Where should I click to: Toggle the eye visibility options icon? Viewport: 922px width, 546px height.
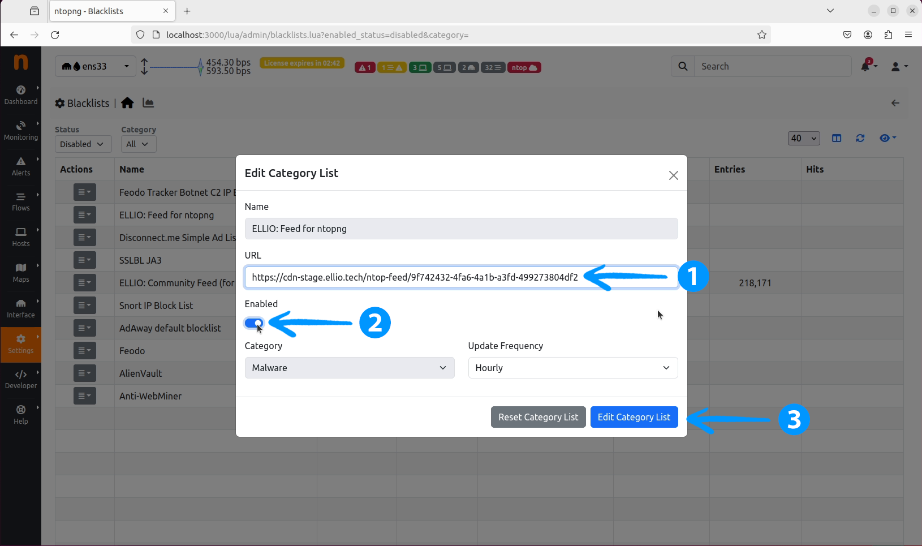pos(887,138)
